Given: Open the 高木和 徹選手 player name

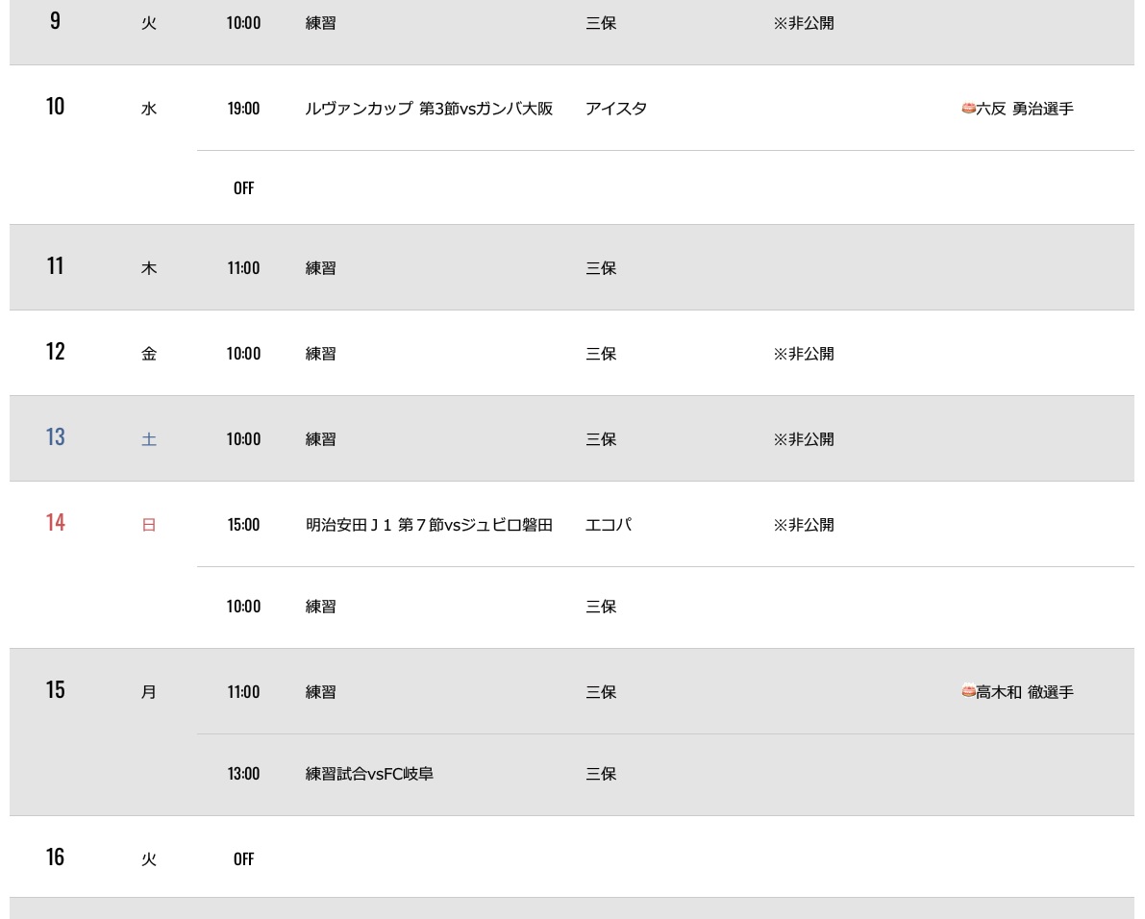Looking at the screenshot, I should click(1025, 692).
